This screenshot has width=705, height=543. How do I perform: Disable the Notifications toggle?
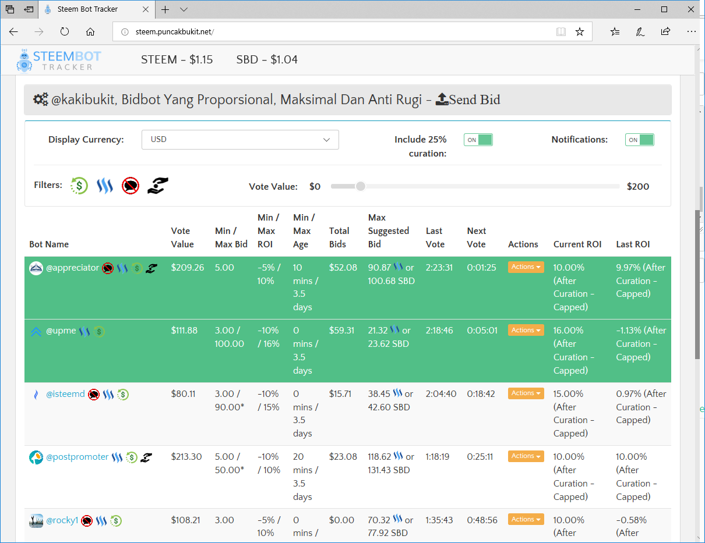click(639, 140)
